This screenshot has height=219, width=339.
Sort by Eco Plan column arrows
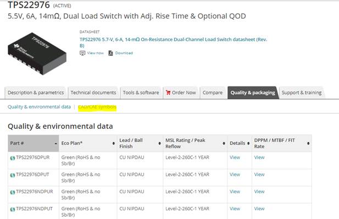click(114, 143)
